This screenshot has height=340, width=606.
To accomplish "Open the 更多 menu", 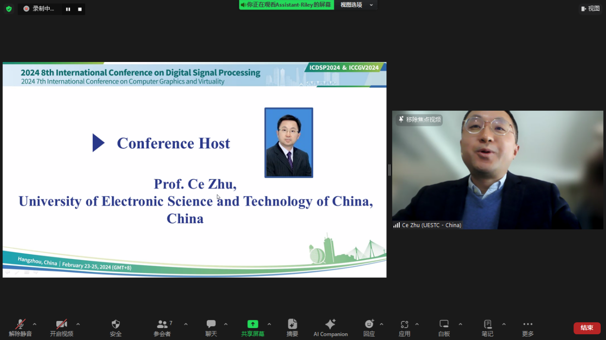I will [528, 328].
